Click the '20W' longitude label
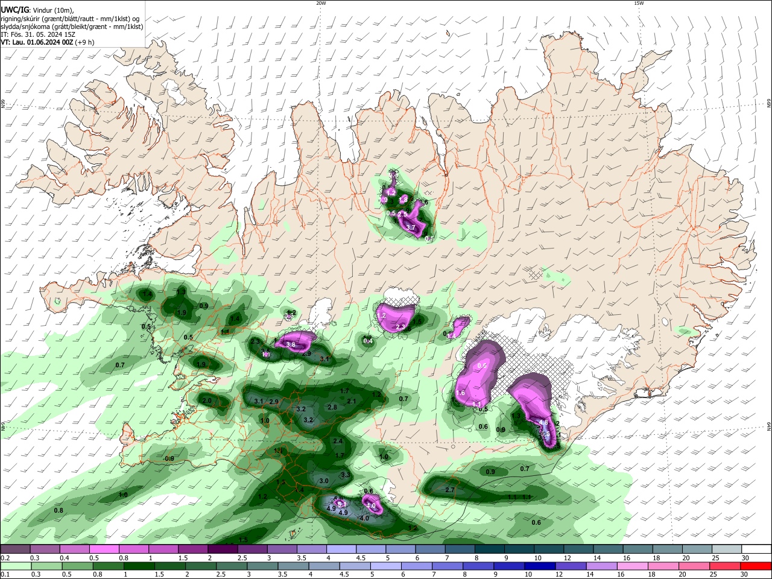The width and height of the screenshot is (772, 579). tap(321, 3)
